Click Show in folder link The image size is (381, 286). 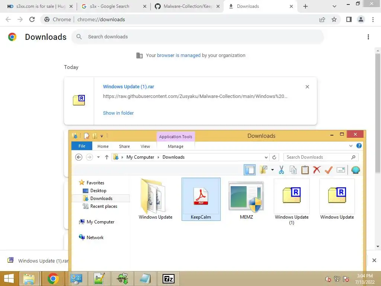pos(118,113)
